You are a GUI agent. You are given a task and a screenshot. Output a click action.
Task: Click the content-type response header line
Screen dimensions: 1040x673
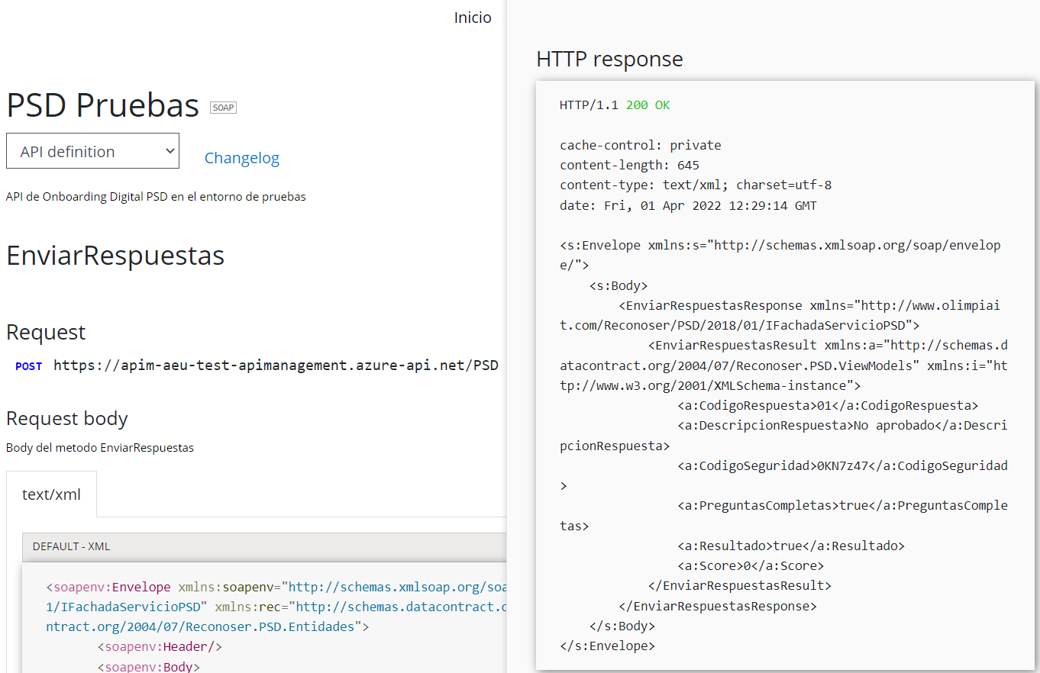click(695, 185)
